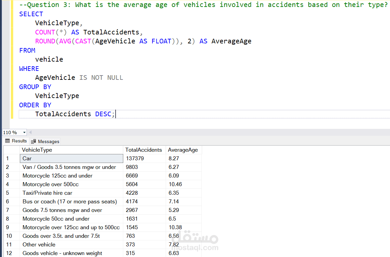390x257 pixels.
Task: Place cursor after 'TotalAccidents DESC;'
Action: (x=115, y=114)
